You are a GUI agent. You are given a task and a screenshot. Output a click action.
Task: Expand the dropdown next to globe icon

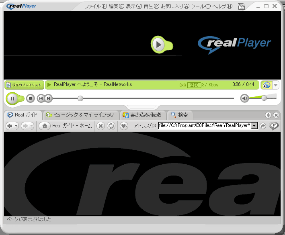pyautogui.click(x=275, y=85)
